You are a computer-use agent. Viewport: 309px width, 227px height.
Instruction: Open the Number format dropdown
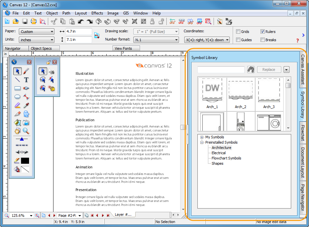pyautogui.click(x=156, y=40)
